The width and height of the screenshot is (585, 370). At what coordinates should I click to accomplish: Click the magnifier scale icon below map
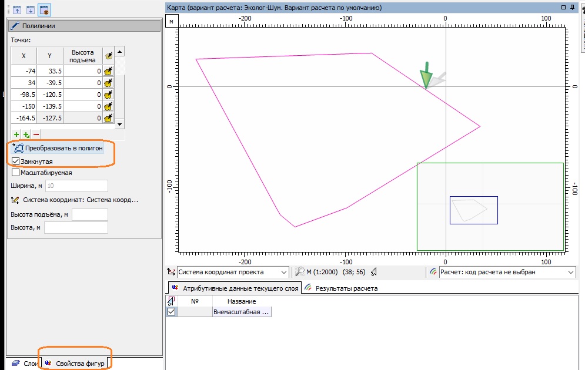click(x=300, y=272)
